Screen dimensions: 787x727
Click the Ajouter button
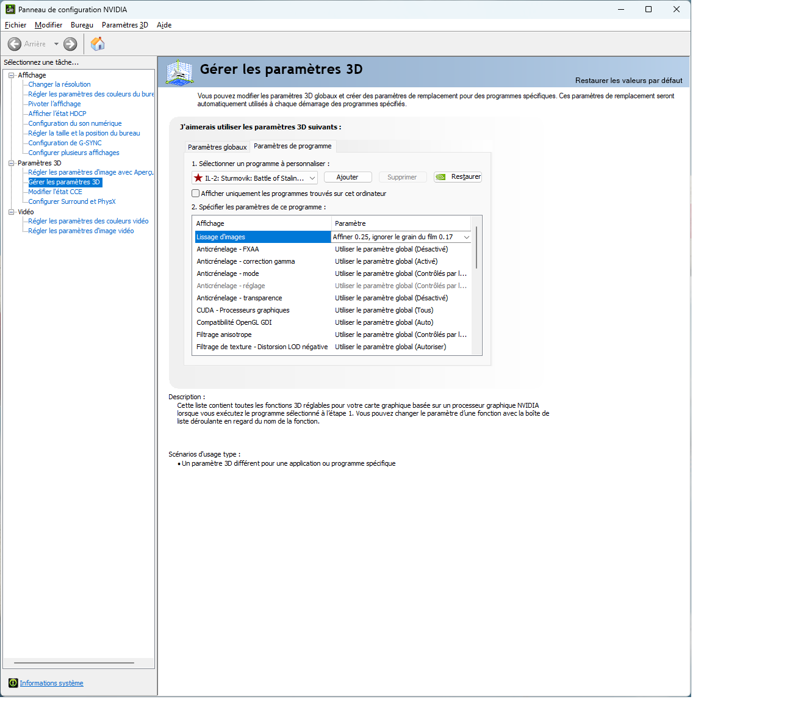click(348, 177)
